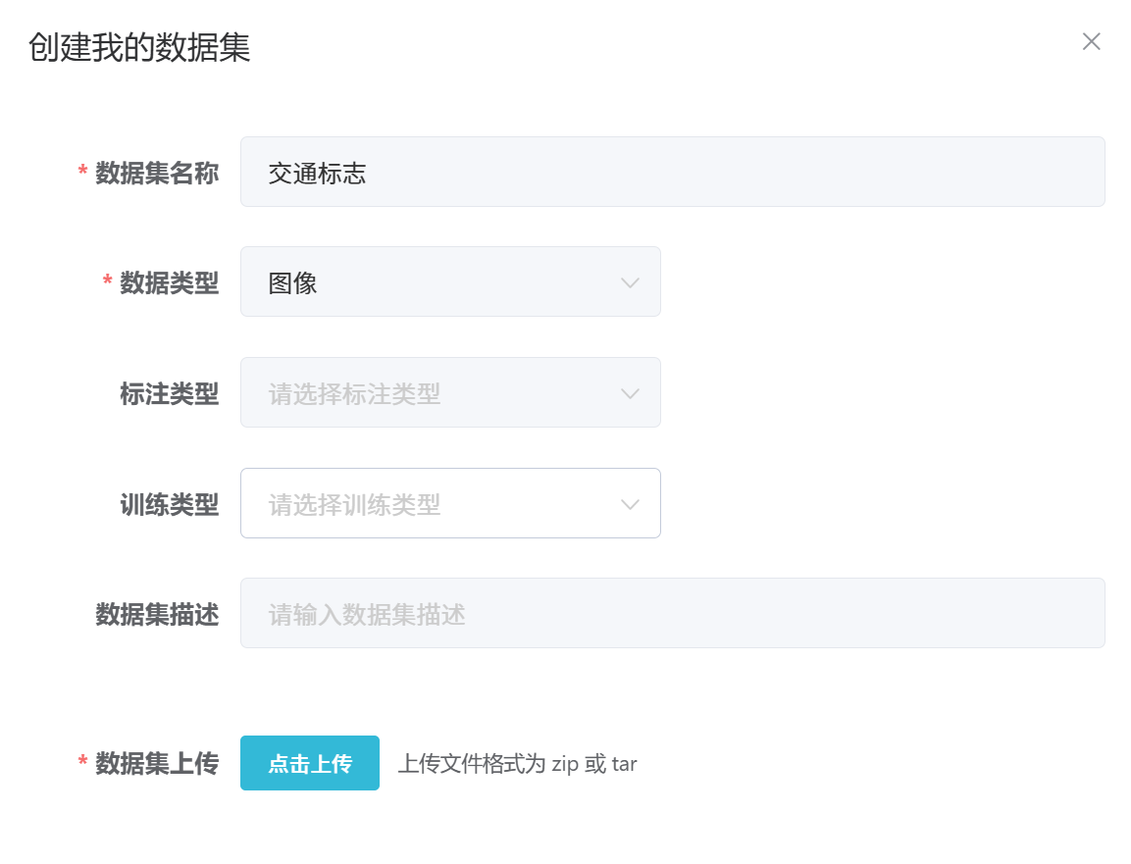Click the 数据类型 field label
Screen dimensions: 1131x864
coord(169,283)
